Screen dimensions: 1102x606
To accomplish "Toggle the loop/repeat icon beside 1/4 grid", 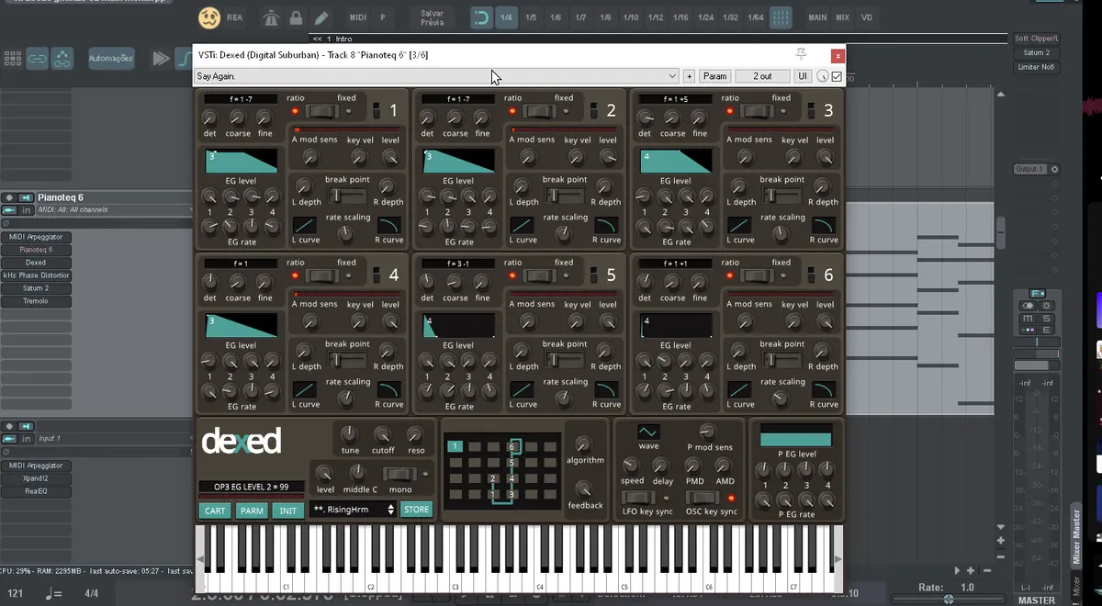I will [480, 17].
